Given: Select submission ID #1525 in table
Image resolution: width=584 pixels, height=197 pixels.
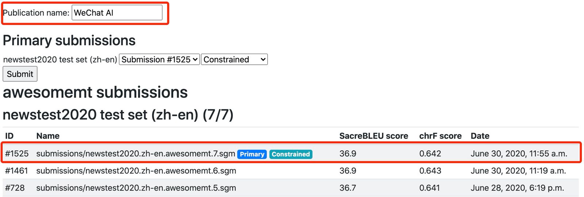Looking at the screenshot, I should pos(17,154).
